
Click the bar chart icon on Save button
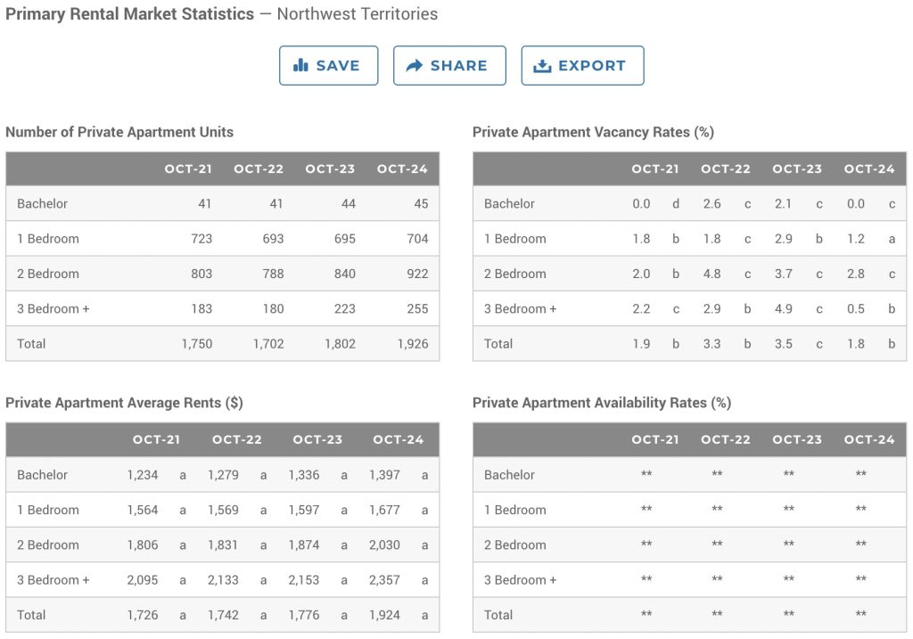coord(300,66)
